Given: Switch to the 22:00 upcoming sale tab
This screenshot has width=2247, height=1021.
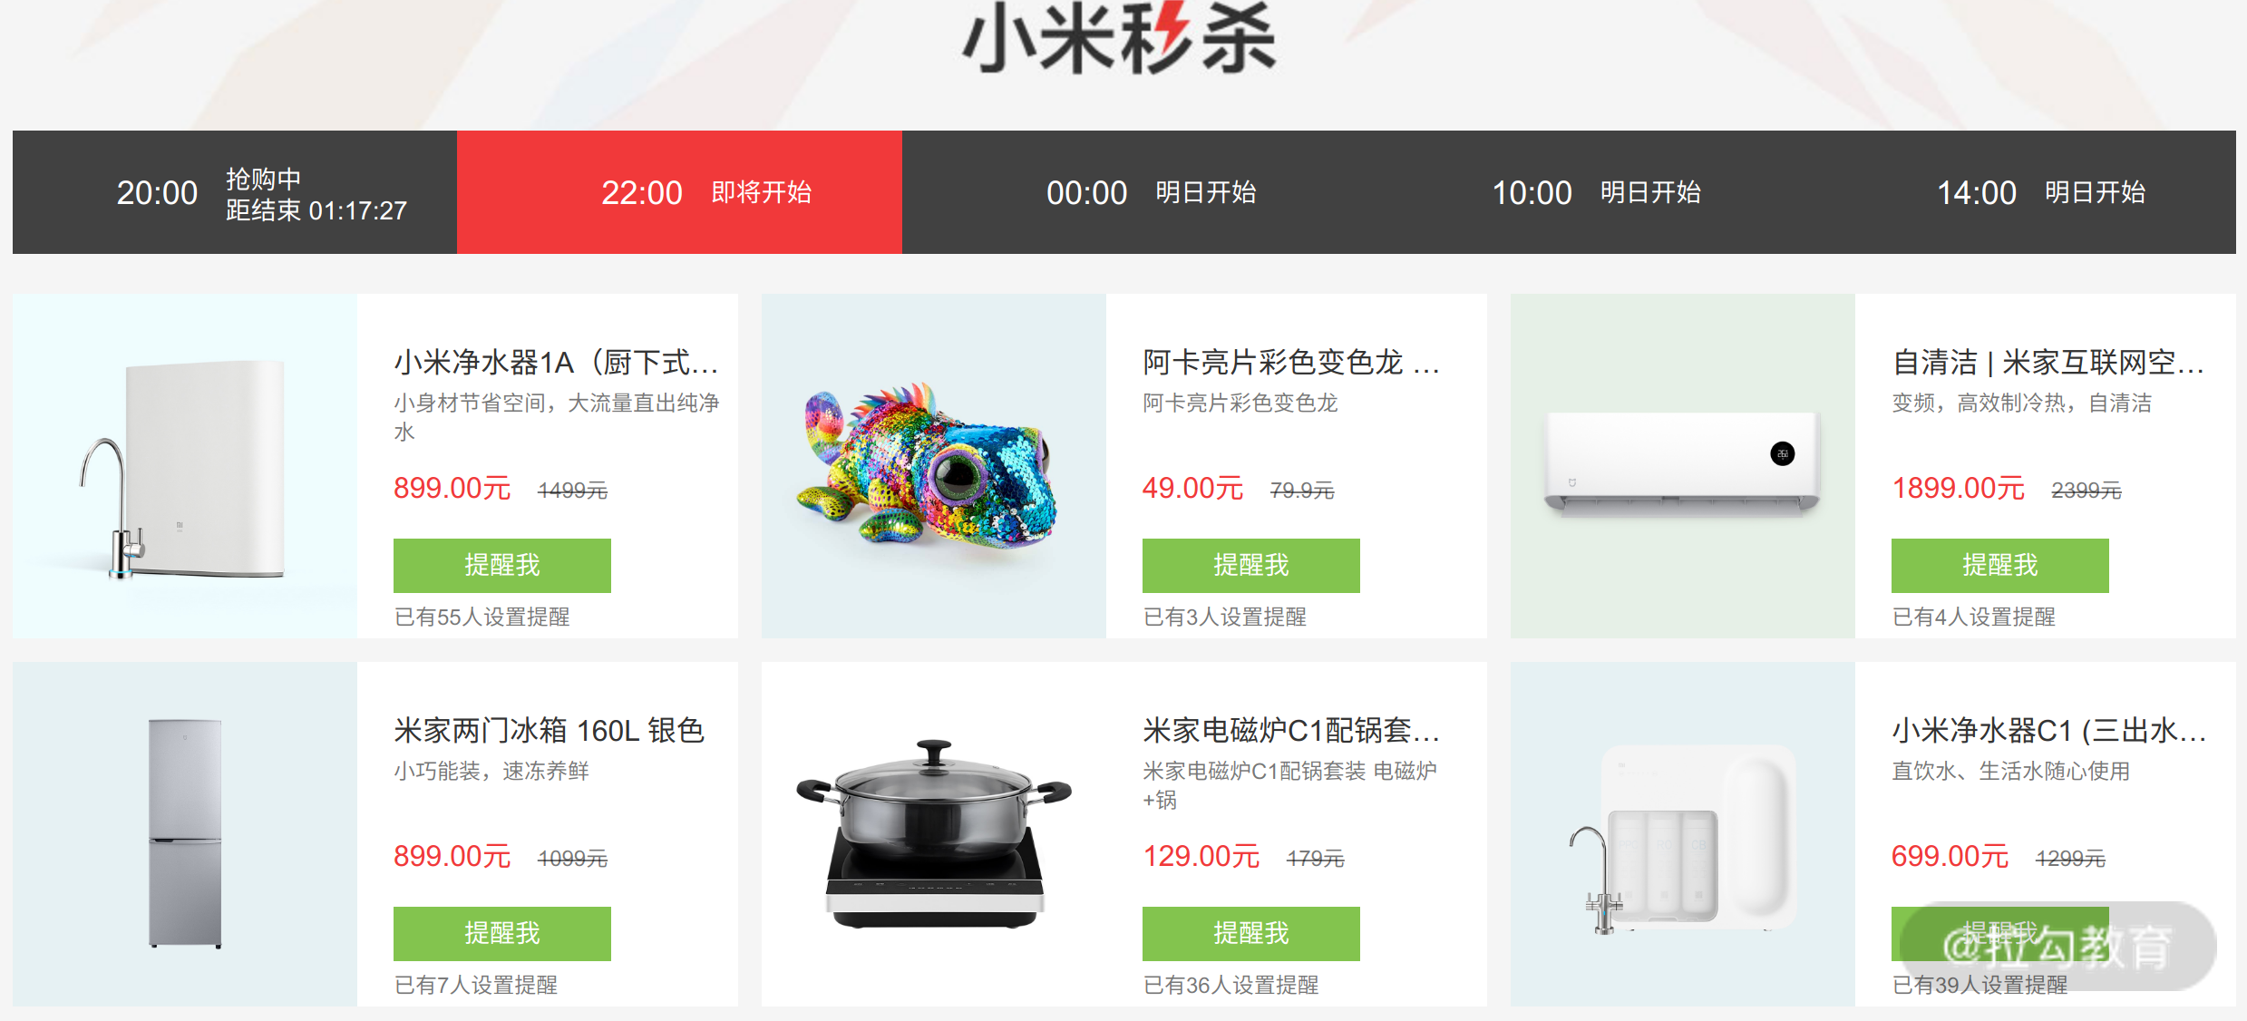Looking at the screenshot, I should (x=679, y=192).
